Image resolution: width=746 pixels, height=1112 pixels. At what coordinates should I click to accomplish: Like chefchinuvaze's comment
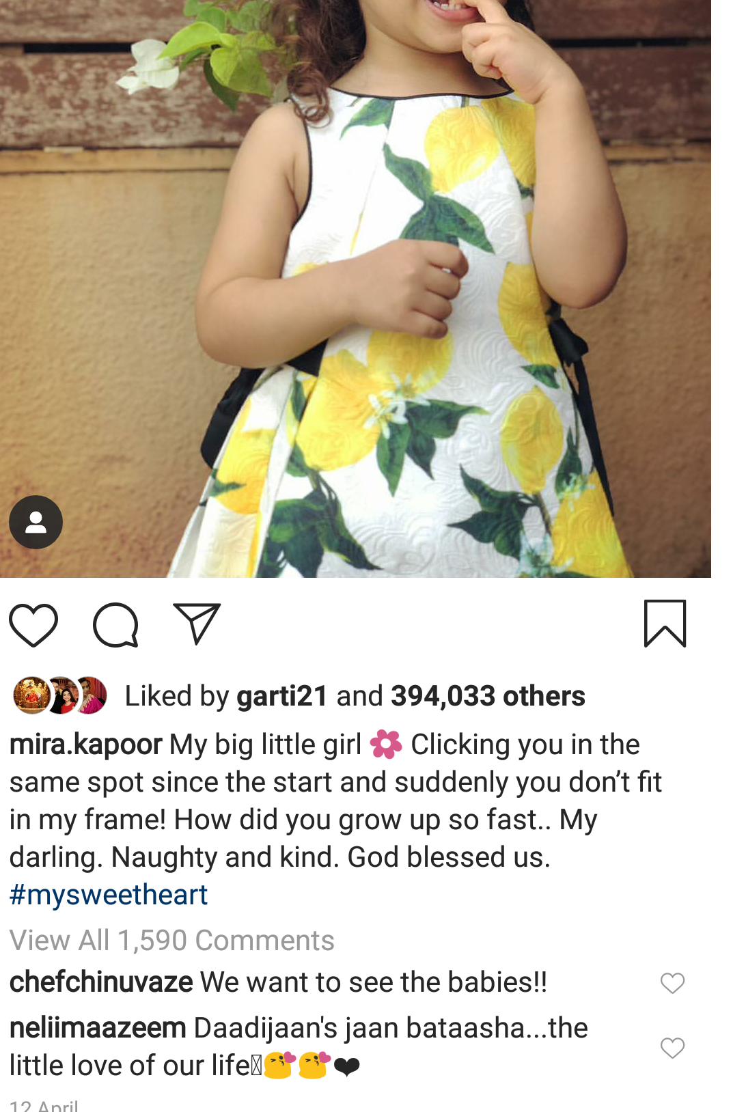coord(672,983)
